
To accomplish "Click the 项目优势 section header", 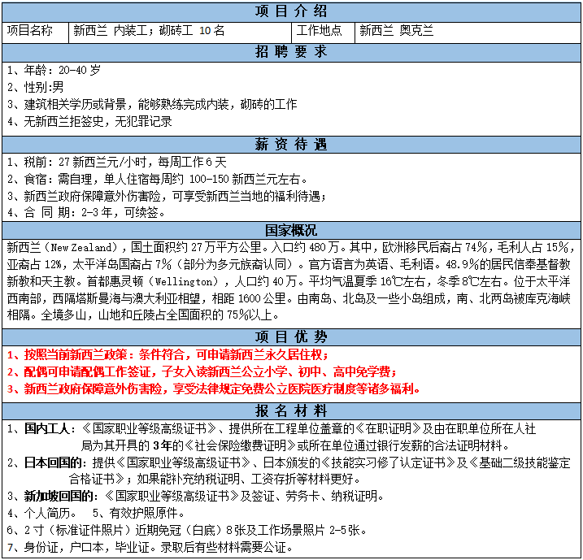I will 291,336.
